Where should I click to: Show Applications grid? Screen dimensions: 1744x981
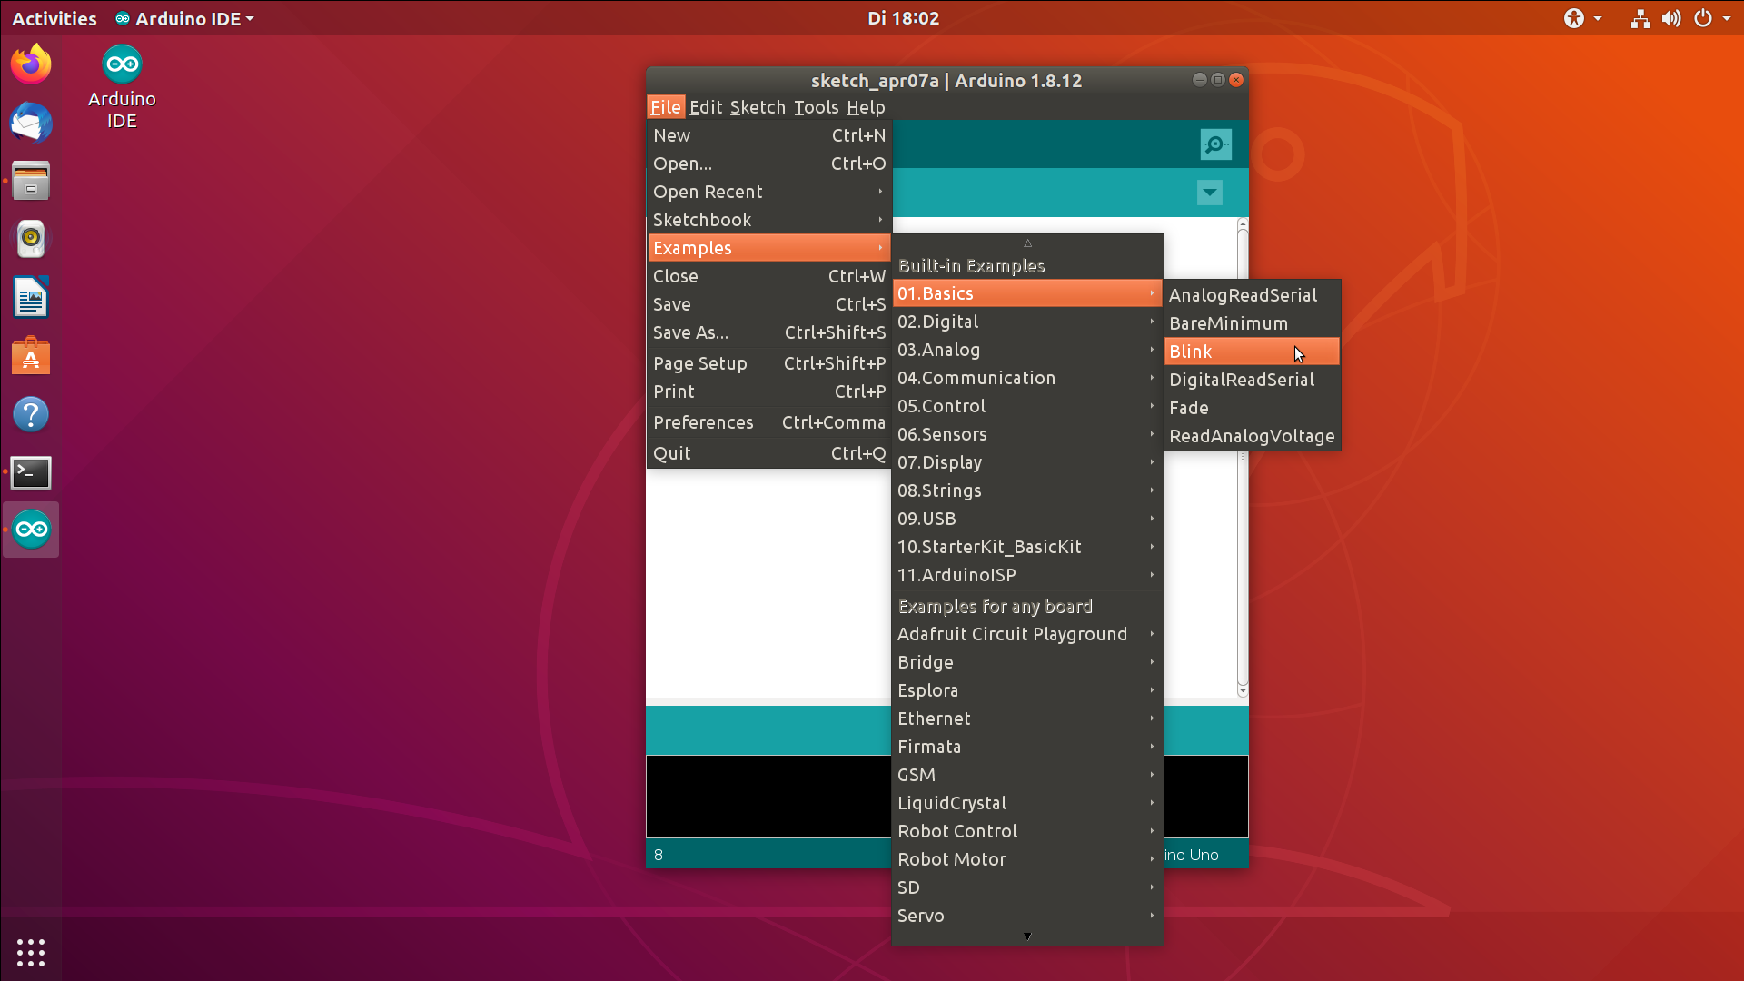31,952
